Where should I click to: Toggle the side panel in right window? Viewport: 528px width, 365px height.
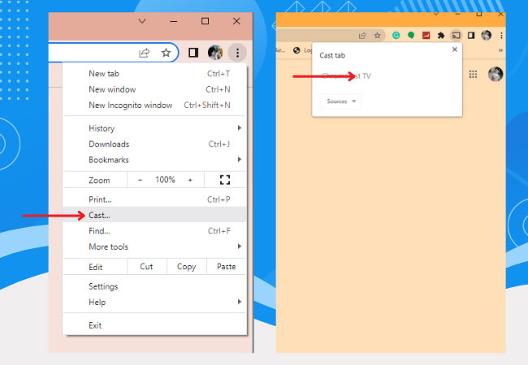tap(470, 36)
